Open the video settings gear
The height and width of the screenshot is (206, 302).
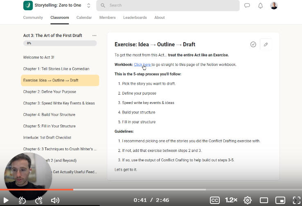248,200
